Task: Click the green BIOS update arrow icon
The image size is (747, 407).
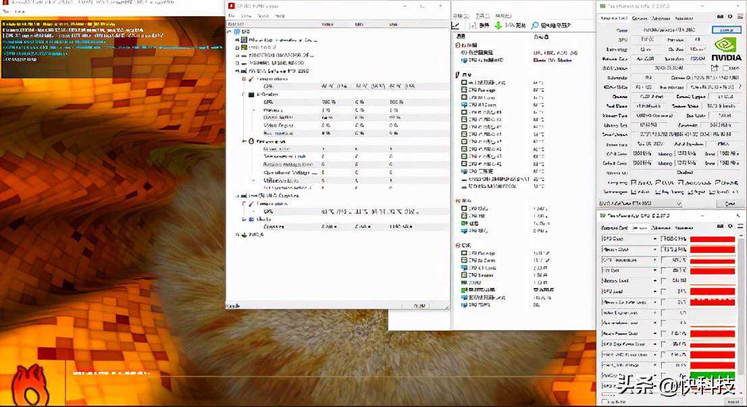Action: point(498,26)
